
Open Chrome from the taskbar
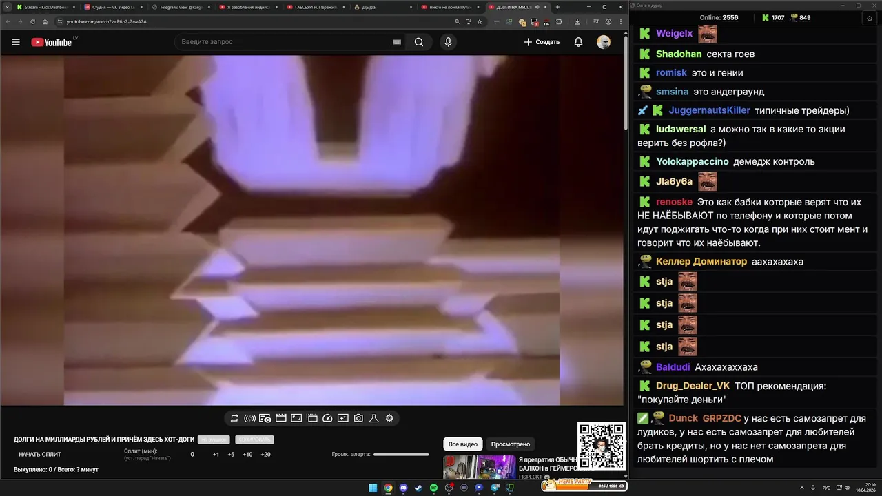point(389,488)
